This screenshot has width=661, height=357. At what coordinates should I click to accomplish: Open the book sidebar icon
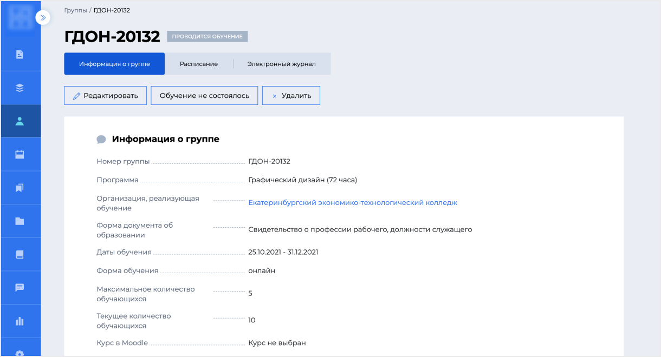[20, 254]
